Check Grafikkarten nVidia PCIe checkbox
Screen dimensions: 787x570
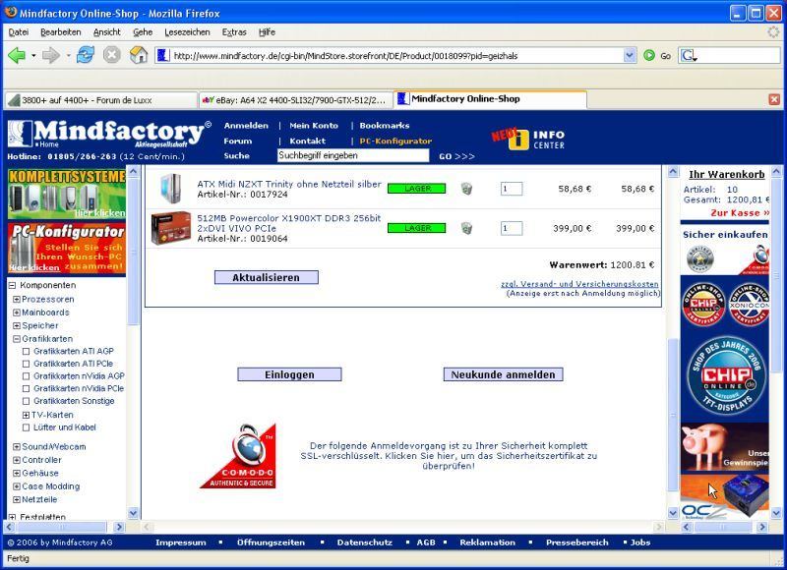(27, 389)
